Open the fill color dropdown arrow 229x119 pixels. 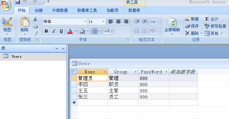click(x=88, y=31)
